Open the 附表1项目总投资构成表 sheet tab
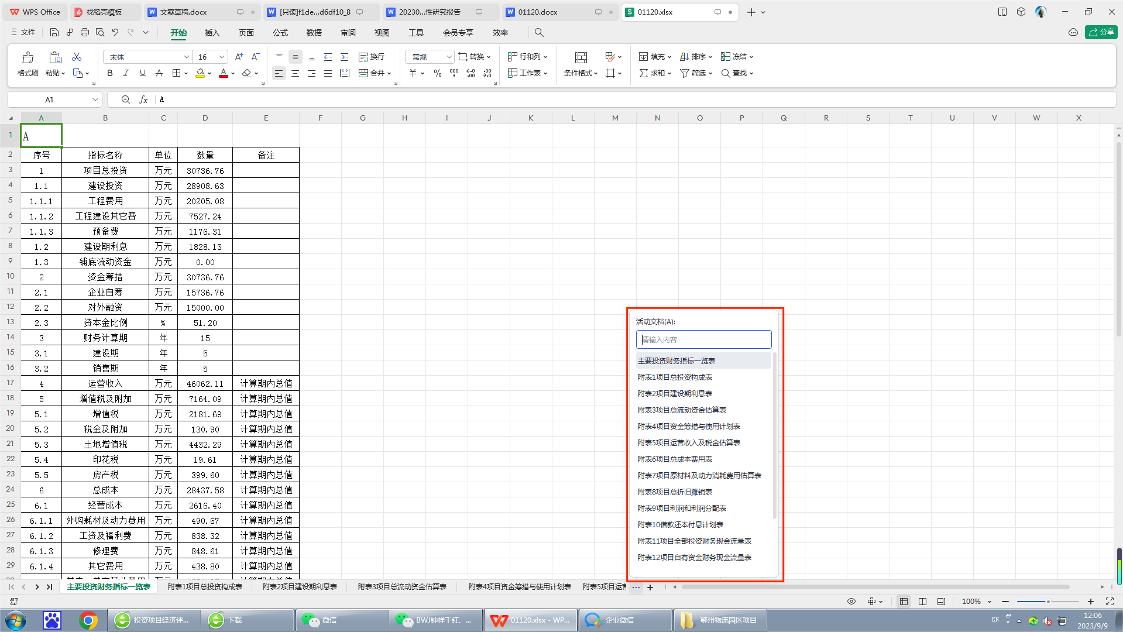This screenshot has height=632, width=1123. click(x=205, y=586)
